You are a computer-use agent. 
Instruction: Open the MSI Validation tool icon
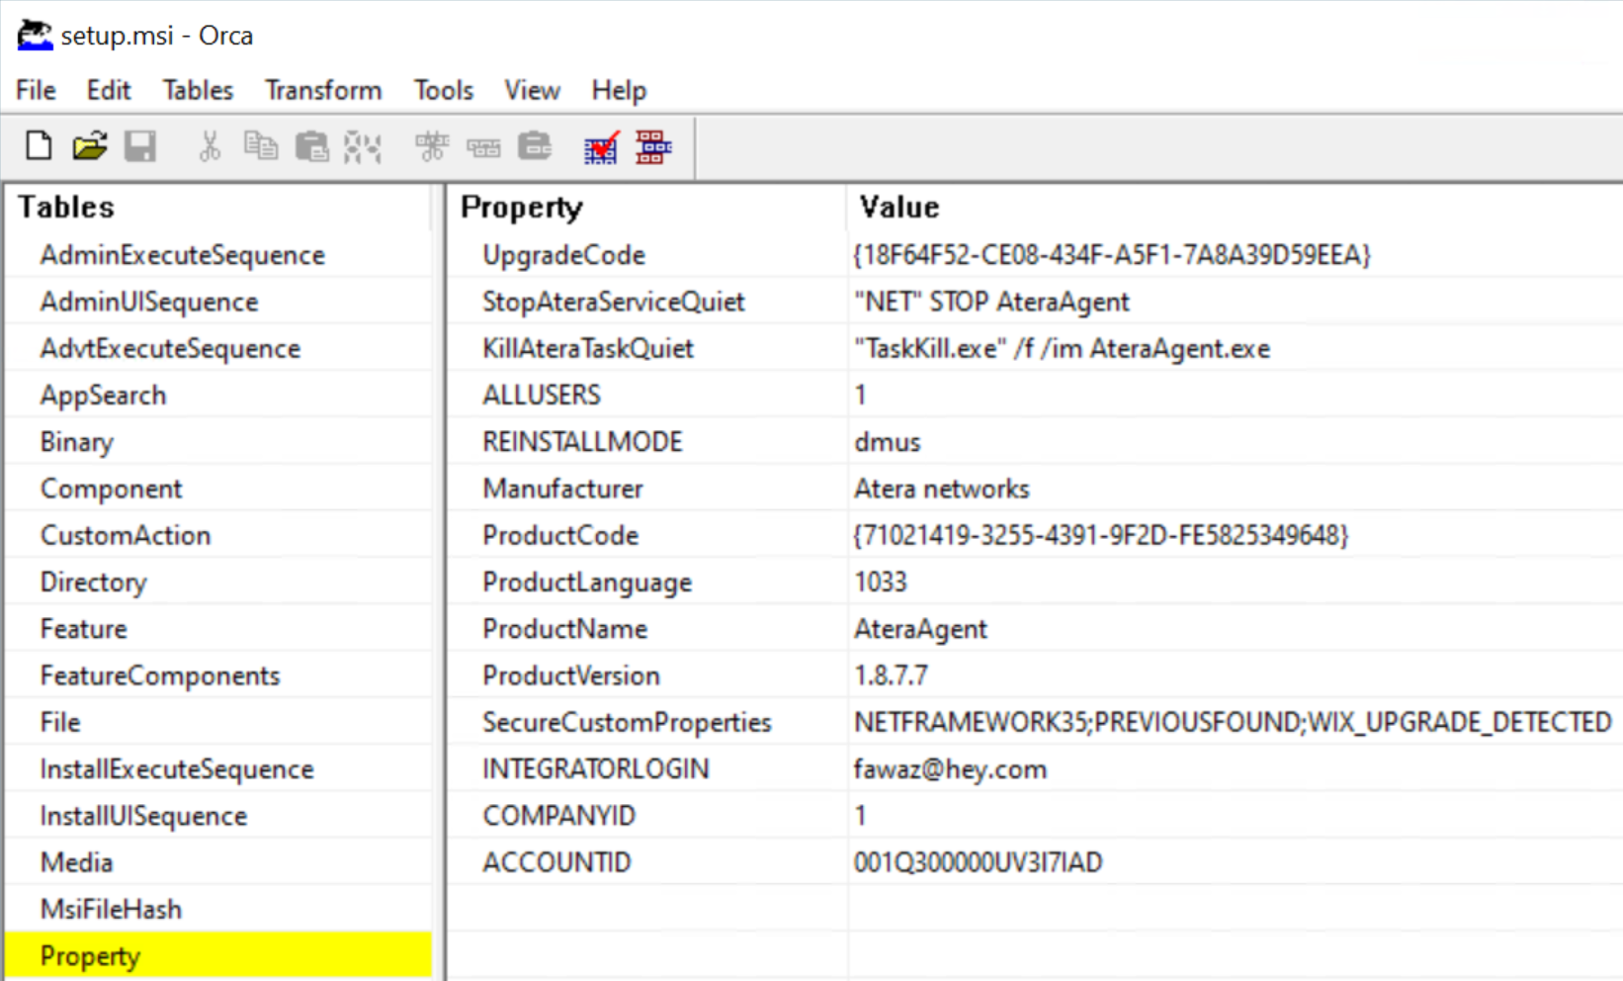tap(600, 147)
